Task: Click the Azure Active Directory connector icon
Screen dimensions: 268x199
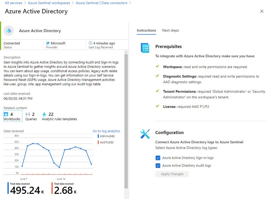Action: pyautogui.click(x=9, y=30)
